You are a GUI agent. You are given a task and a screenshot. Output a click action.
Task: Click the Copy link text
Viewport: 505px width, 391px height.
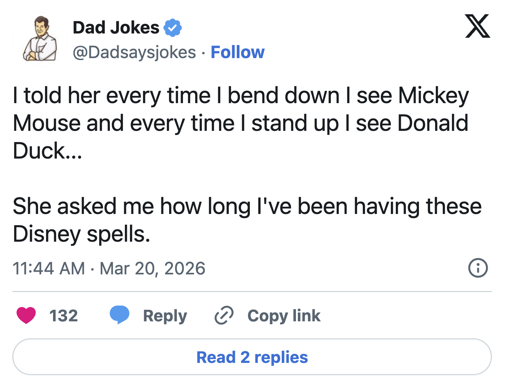284,316
